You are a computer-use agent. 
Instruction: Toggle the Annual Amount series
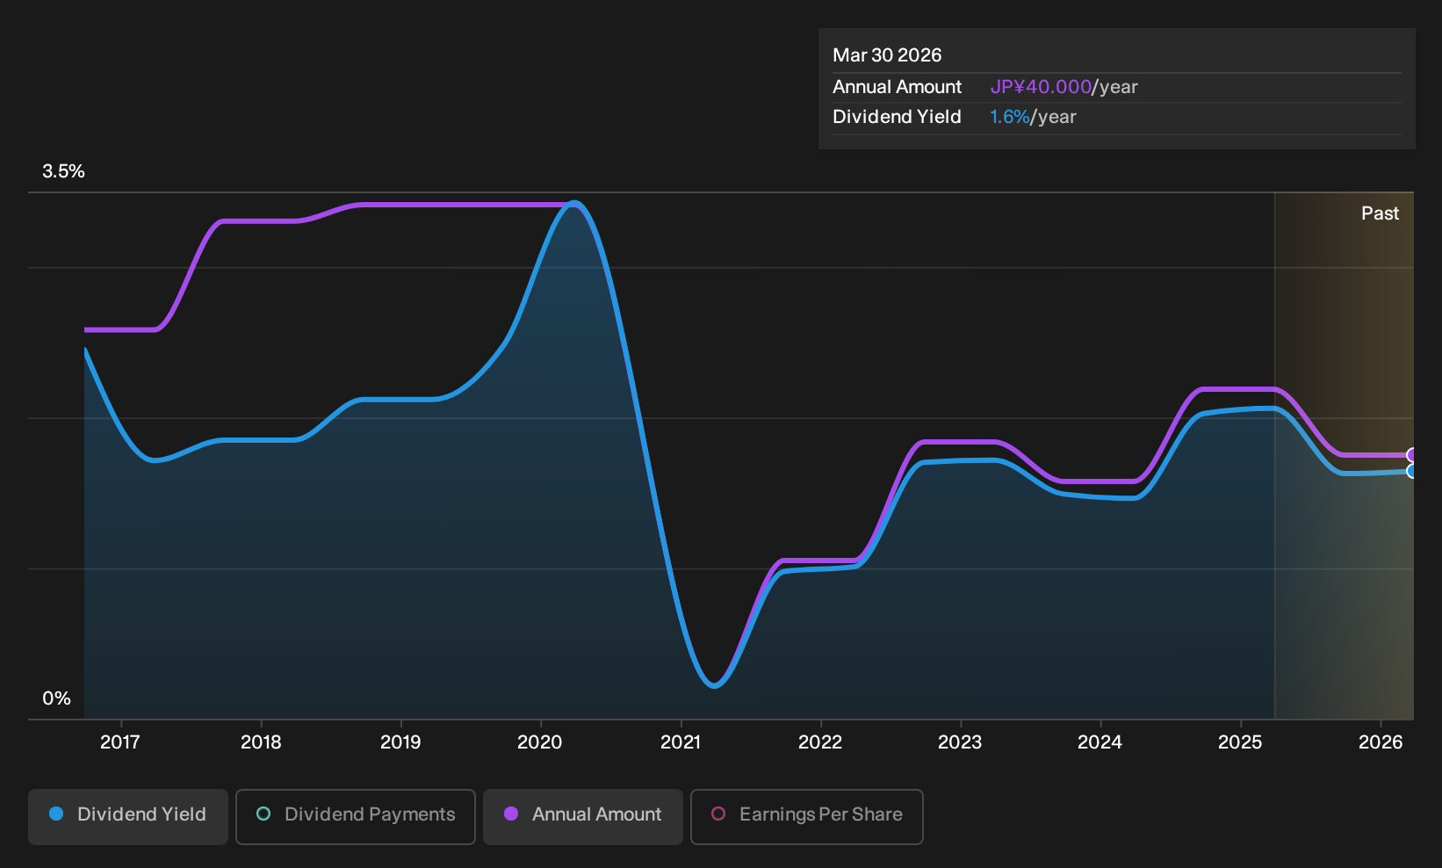pos(583,817)
